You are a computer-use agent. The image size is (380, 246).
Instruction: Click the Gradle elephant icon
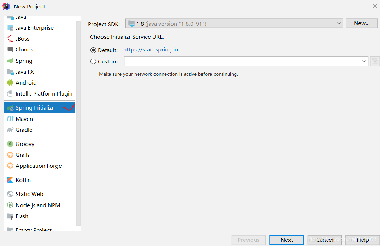(10, 130)
